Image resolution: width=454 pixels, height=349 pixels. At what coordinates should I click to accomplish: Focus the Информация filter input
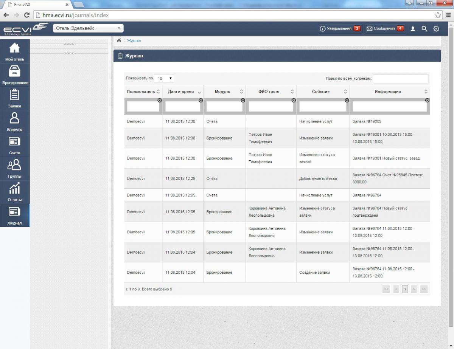pos(390,107)
